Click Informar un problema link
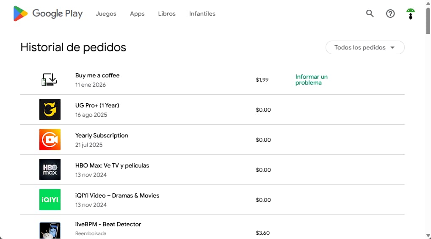The width and height of the screenshot is (431, 239). click(x=312, y=80)
